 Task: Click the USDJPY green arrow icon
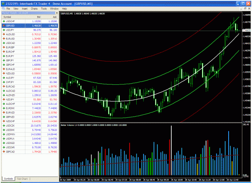click(x=4, y=30)
